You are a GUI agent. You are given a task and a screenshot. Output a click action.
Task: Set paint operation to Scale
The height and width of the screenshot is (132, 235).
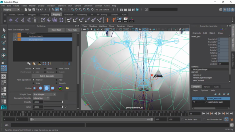33,83
